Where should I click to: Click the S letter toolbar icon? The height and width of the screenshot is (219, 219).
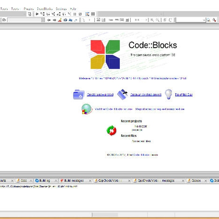[x=165, y=20]
